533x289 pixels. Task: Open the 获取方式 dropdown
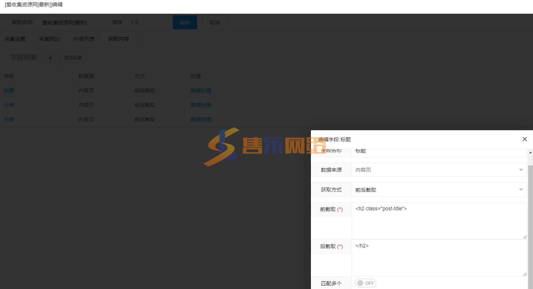pos(439,190)
